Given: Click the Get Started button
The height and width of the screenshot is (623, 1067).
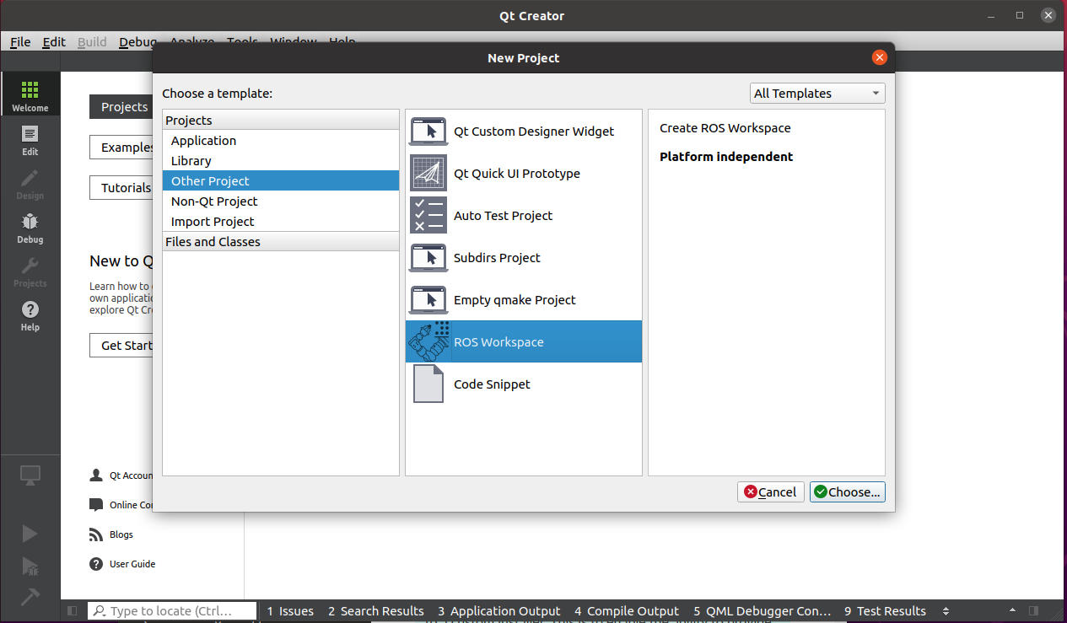Looking at the screenshot, I should (121, 346).
